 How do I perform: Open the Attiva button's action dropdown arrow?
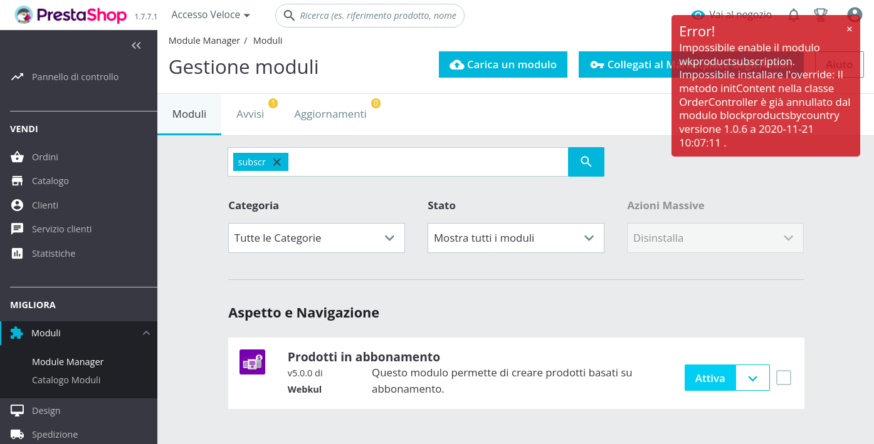[753, 378]
